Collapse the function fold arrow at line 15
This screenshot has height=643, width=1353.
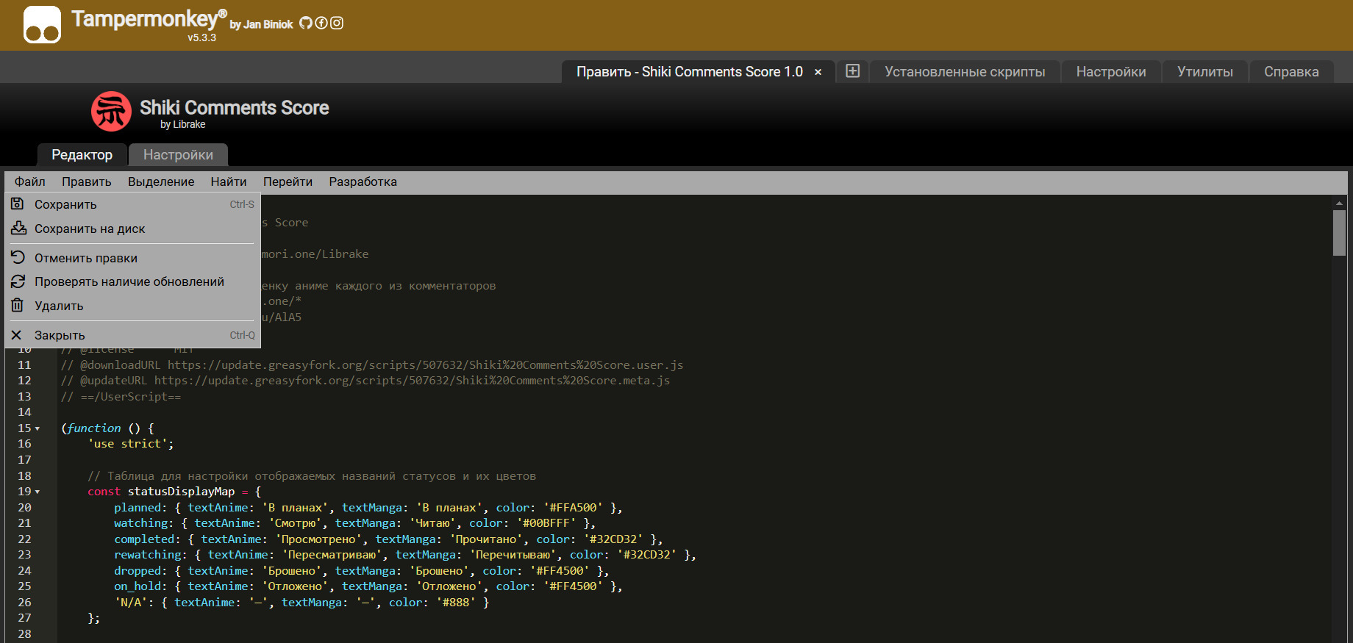pos(38,428)
